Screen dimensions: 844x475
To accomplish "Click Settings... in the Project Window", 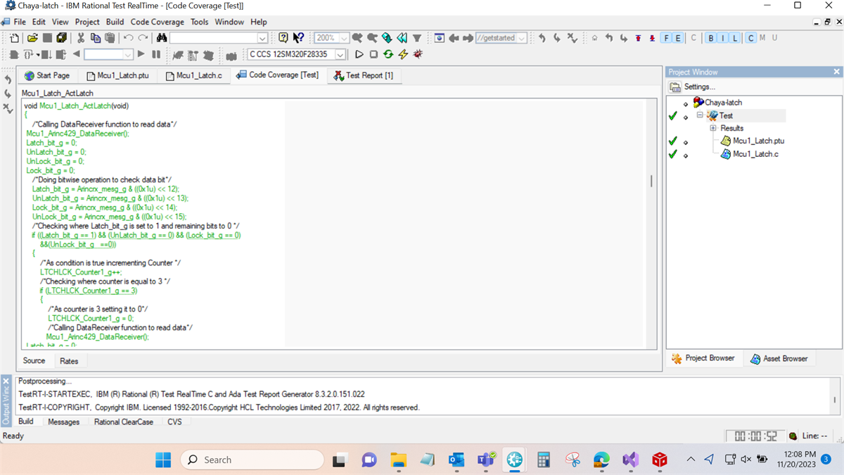I will coord(692,87).
